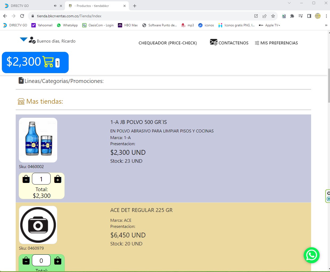Open the Apple TV+ bookmark
Viewport: 330px width, 272px height.
click(270, 25)
